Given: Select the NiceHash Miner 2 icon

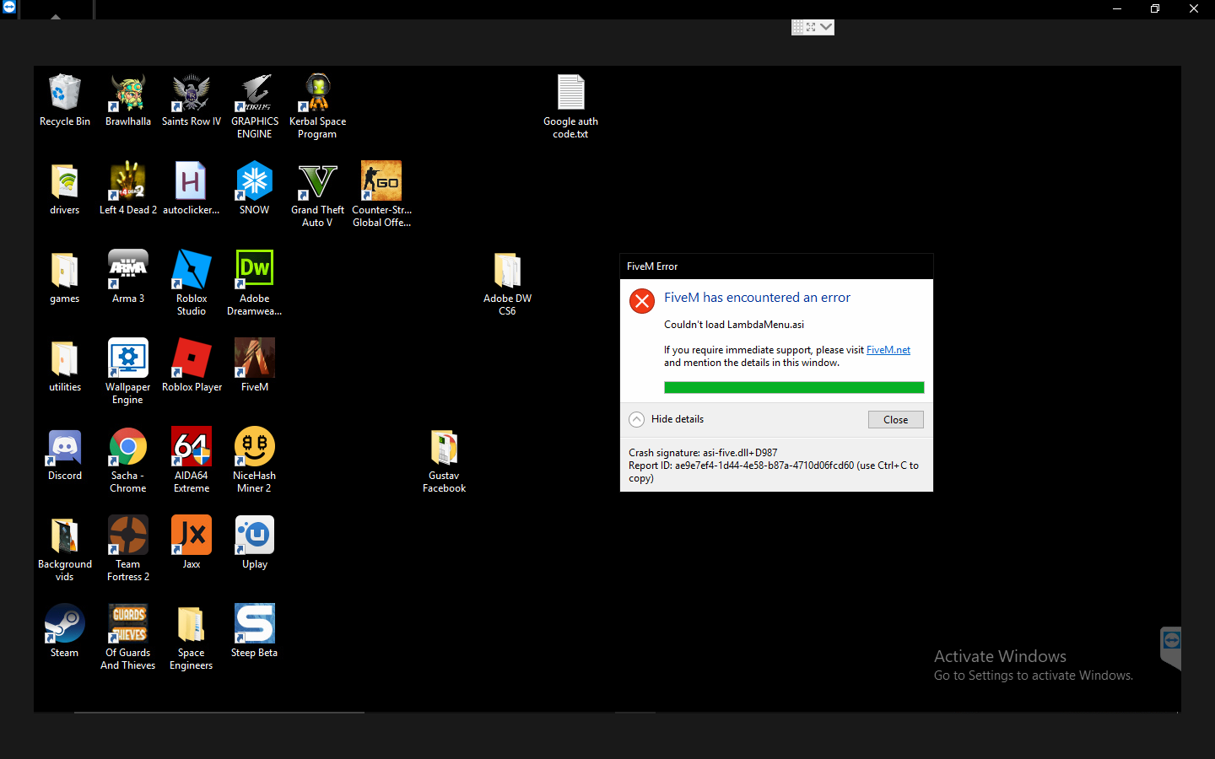Looking at the screenshot, I should [x=254, y=460].
